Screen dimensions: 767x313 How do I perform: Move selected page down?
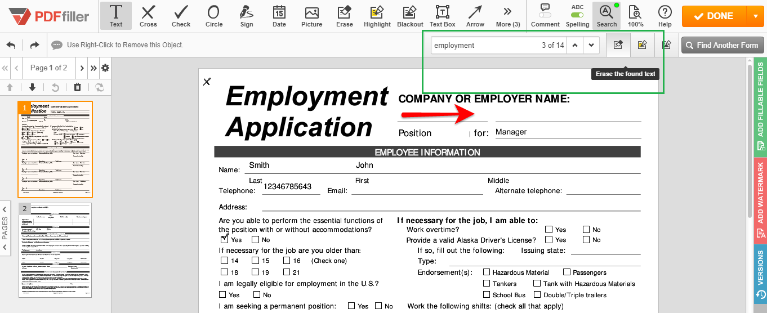click(32, 87)
